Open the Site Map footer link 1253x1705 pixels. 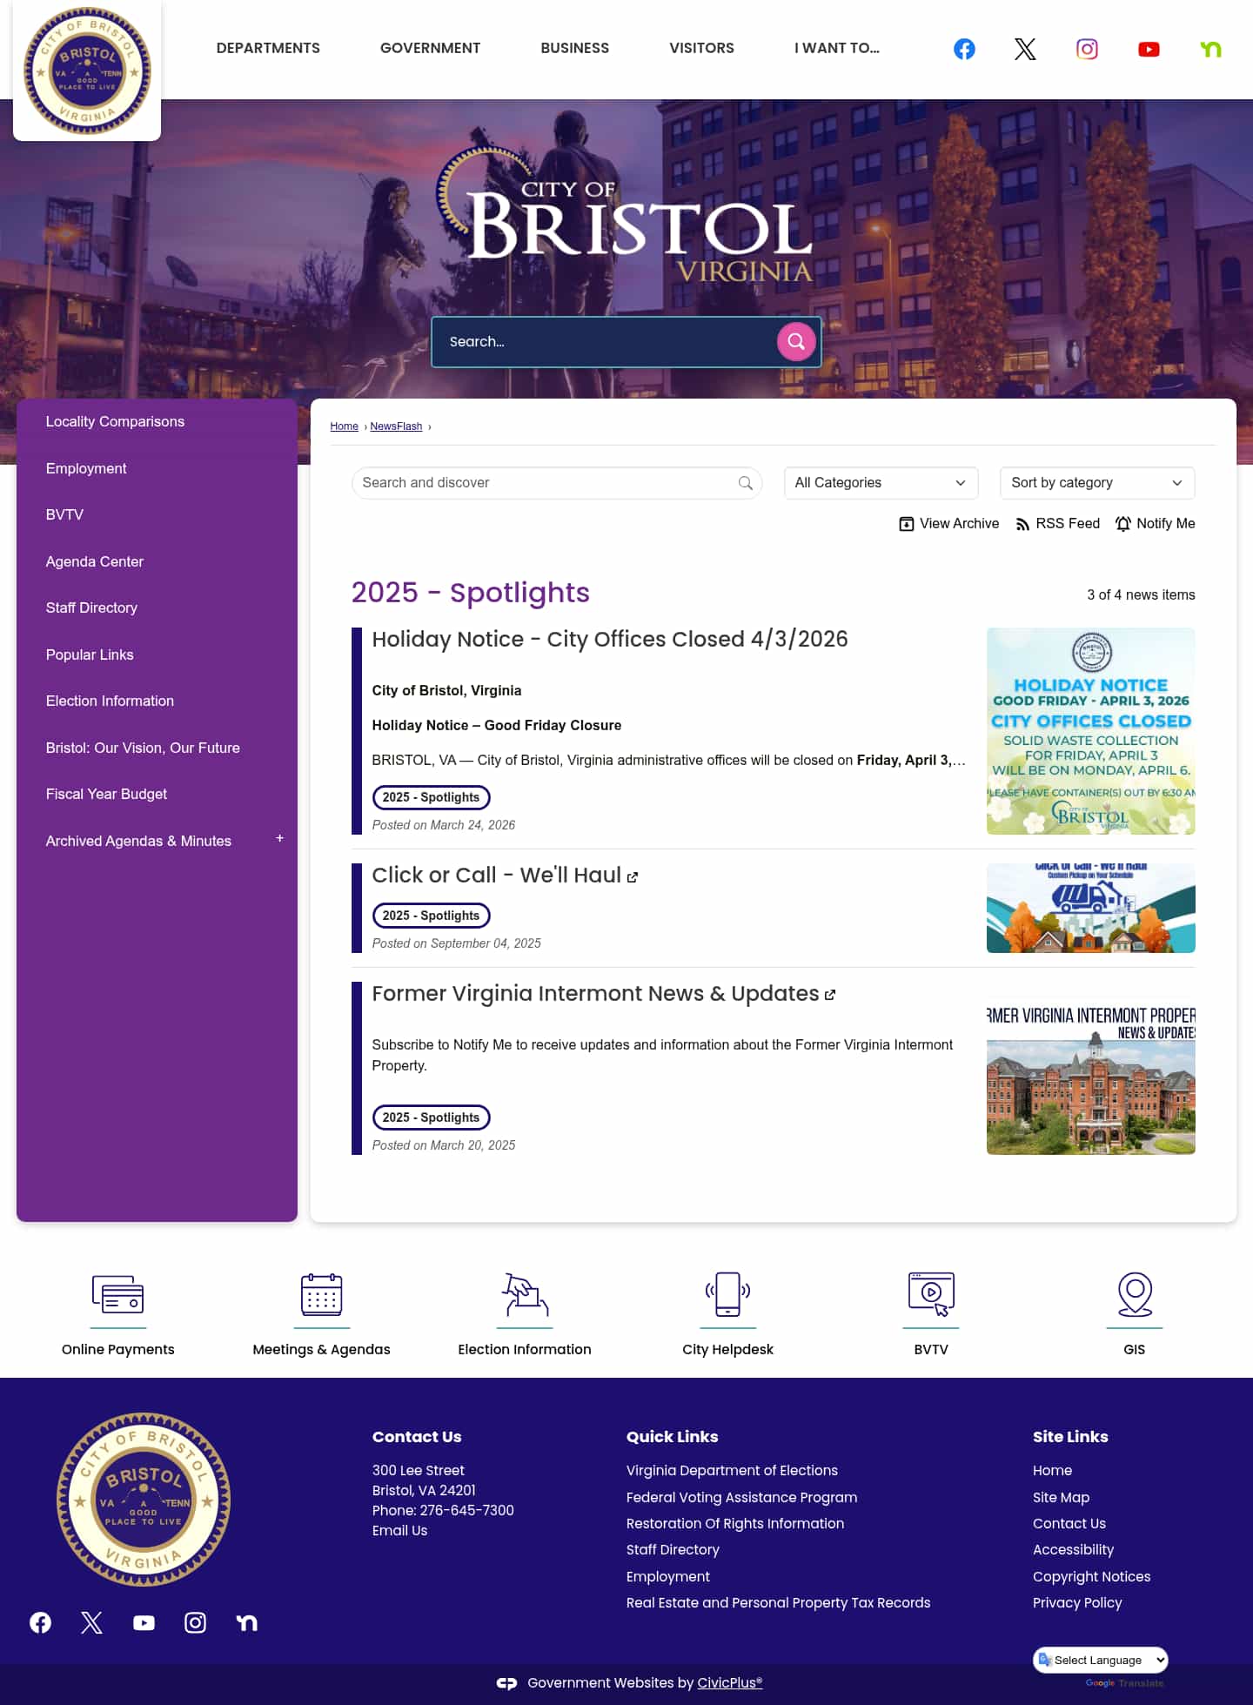pos(1061,1498)
